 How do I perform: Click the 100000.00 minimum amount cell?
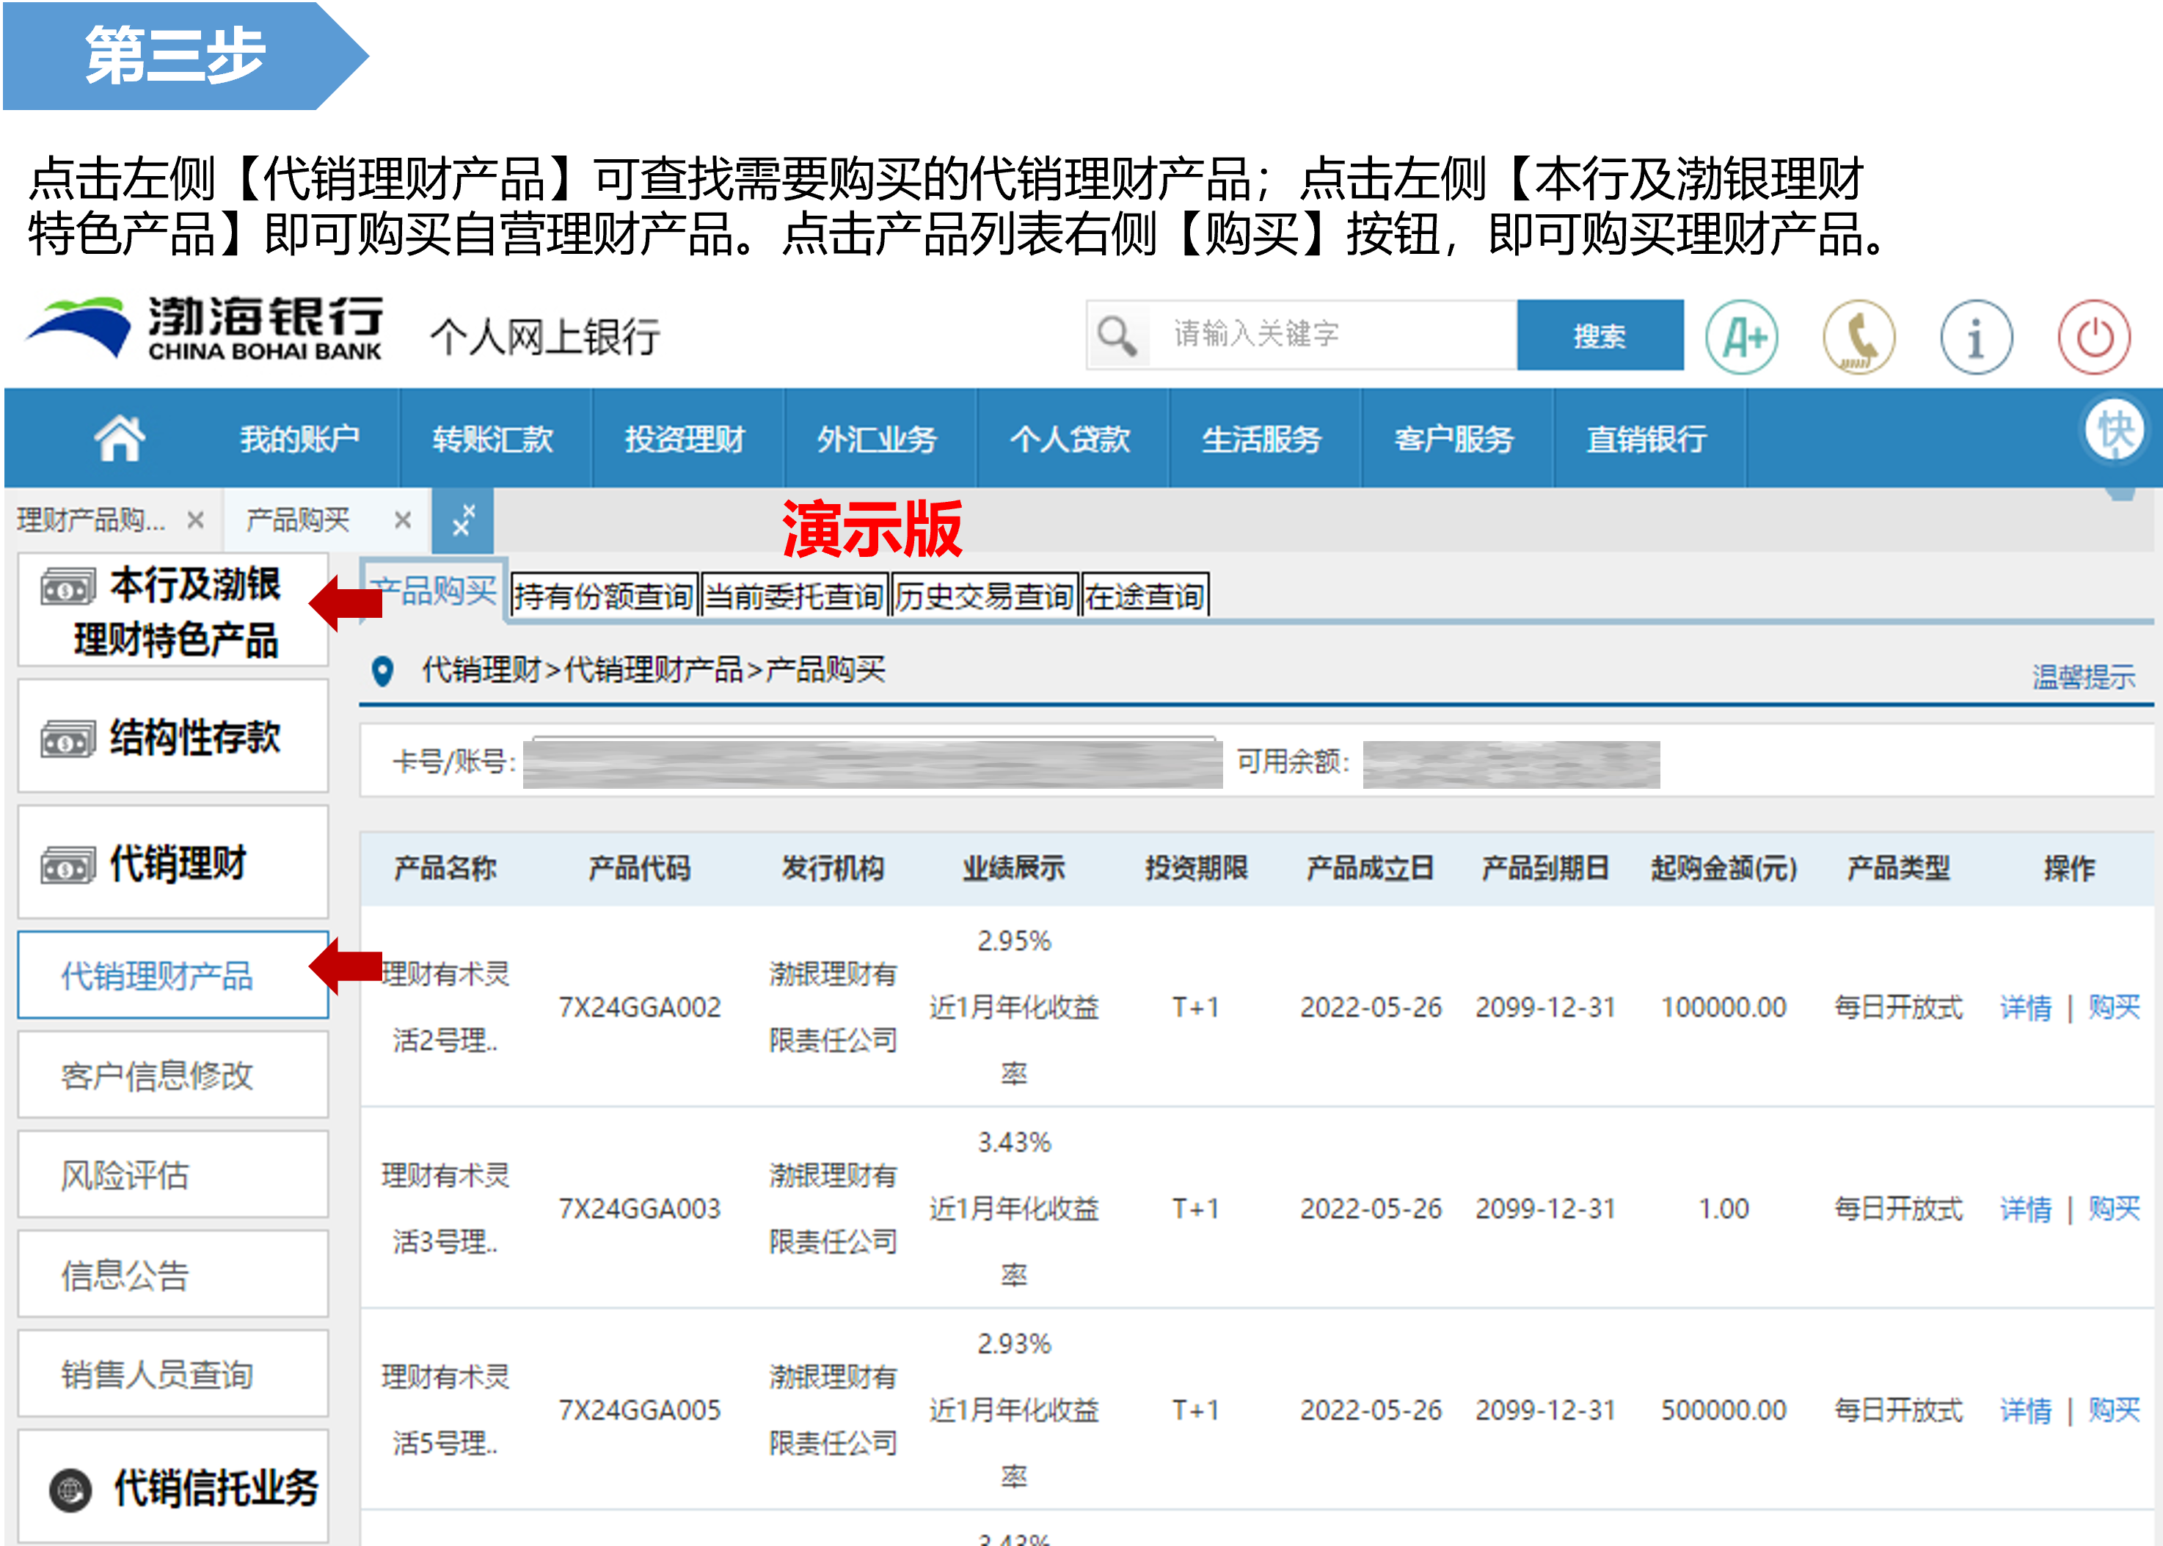(1724, 1007)
